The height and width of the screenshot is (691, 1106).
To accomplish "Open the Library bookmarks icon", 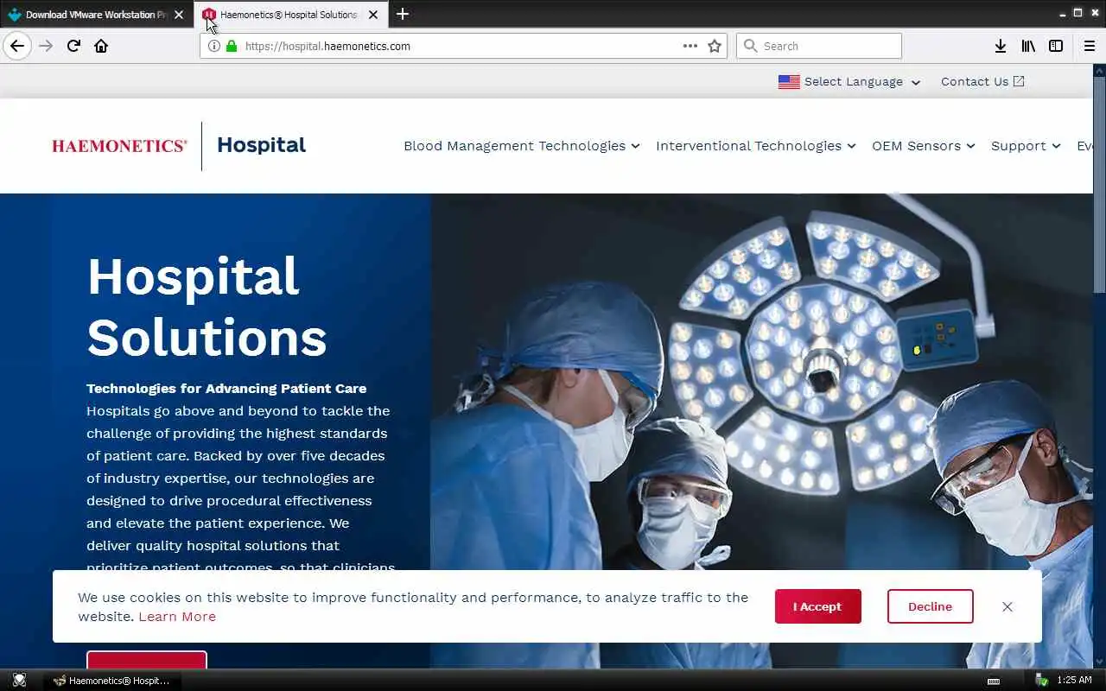I will tap(1028, 46).
